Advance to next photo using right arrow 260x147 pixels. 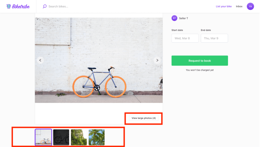(157, 60)
